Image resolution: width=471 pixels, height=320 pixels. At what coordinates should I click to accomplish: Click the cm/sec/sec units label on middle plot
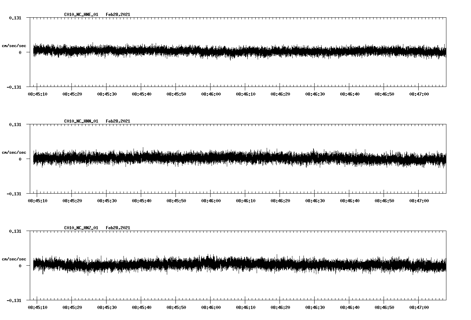tap(15, 152)
